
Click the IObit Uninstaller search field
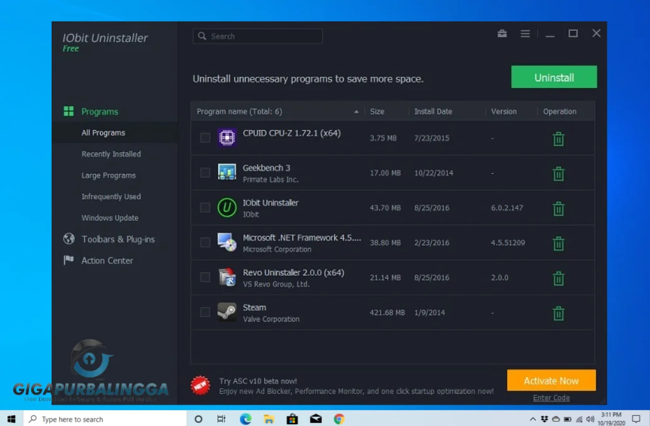click(x=257, y=36)
